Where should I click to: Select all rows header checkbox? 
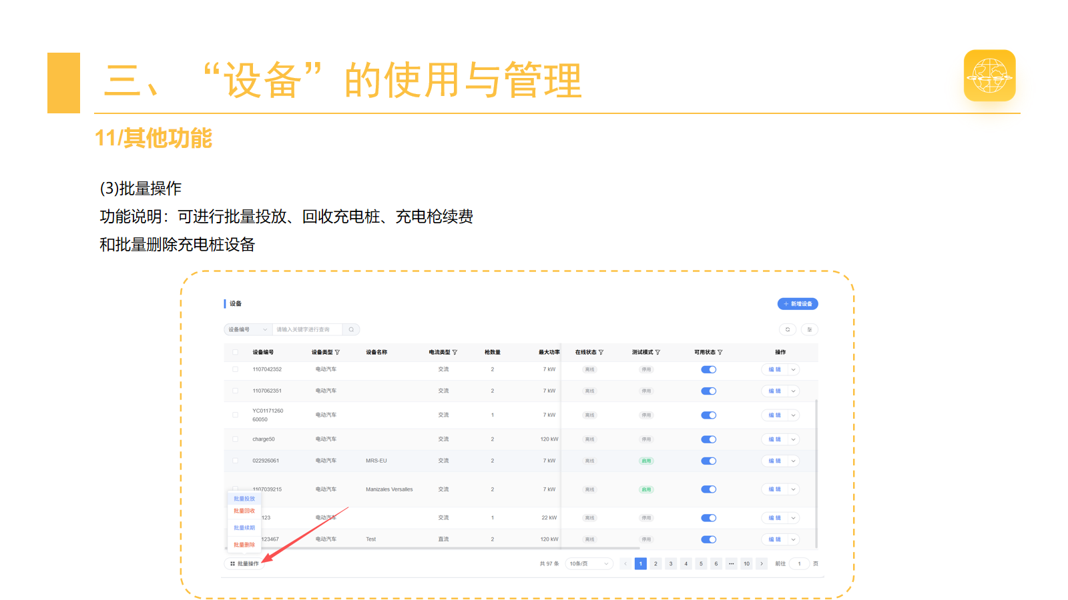[x=235, y=352]
